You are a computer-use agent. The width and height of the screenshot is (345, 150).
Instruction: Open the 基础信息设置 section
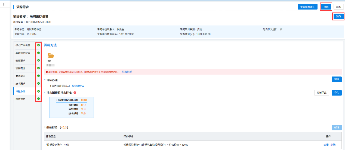(x=23, y=53)
